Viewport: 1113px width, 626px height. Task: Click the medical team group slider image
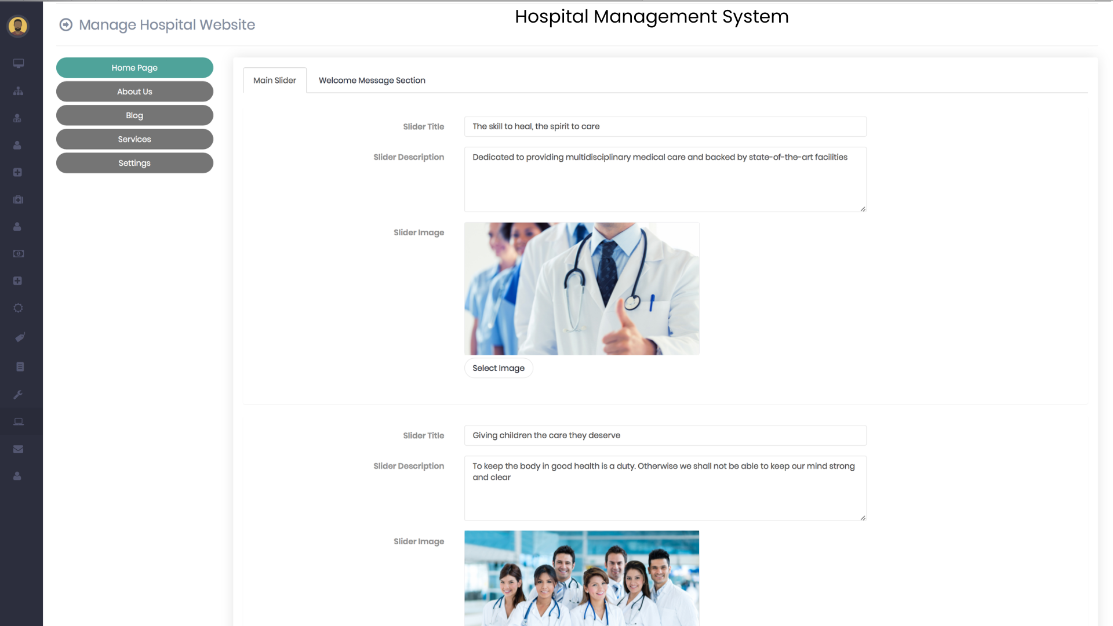pos(582,578)
